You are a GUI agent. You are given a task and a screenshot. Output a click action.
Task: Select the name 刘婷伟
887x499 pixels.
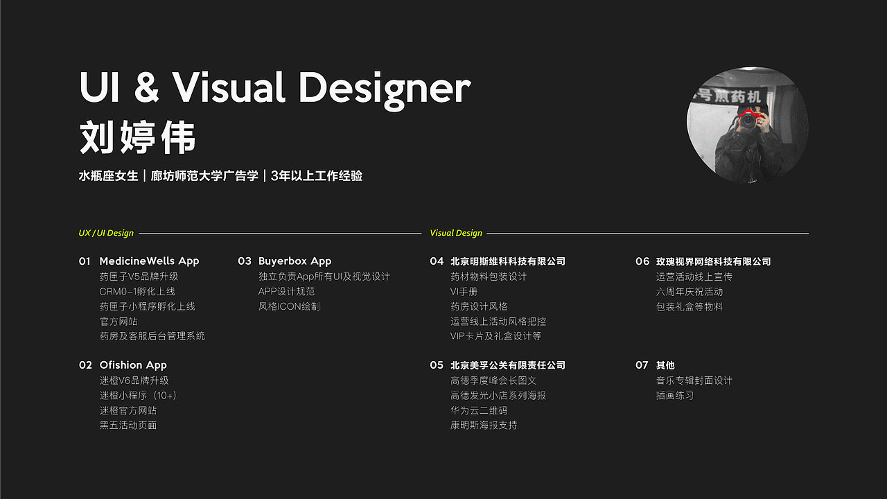[x=137, y=138]
